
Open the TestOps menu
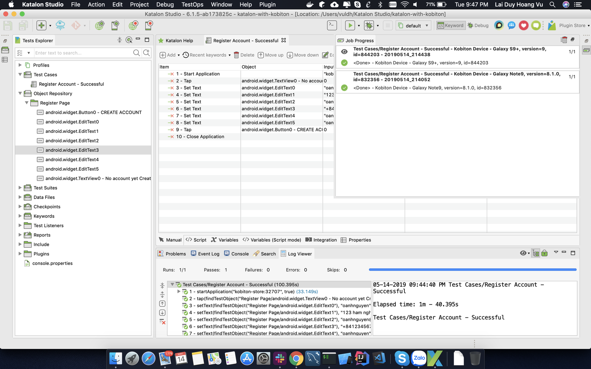[192, 5]
